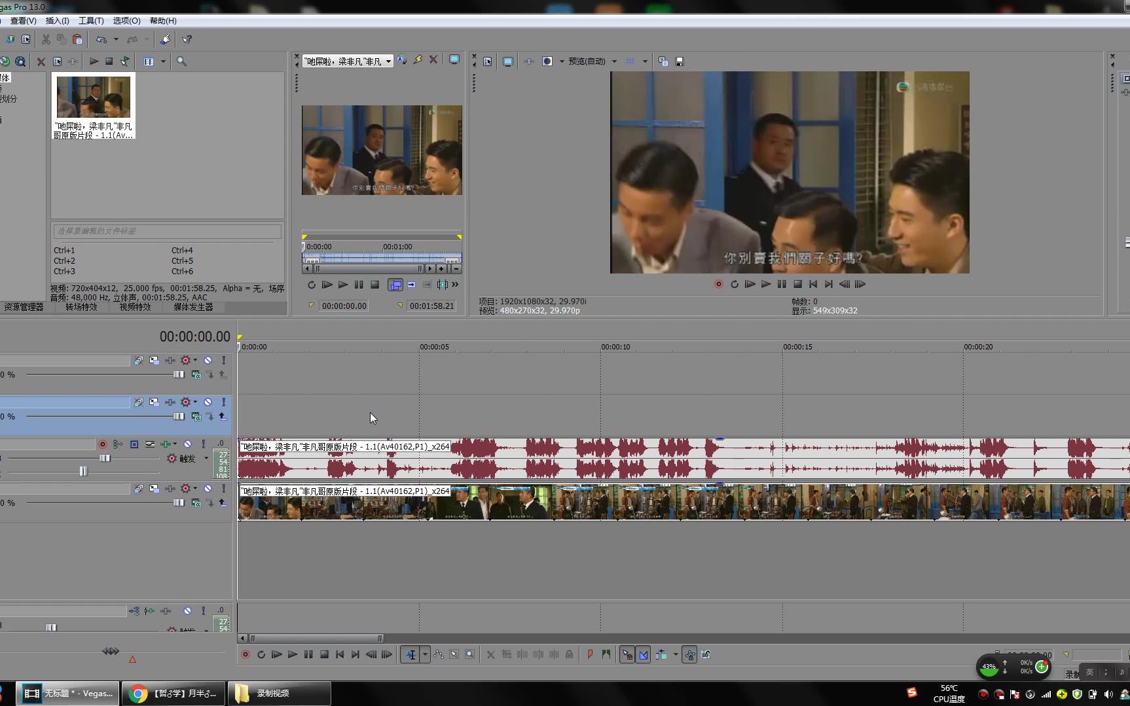
Task: Open the trimmer media name dropdown
Action: coord(388,62)
